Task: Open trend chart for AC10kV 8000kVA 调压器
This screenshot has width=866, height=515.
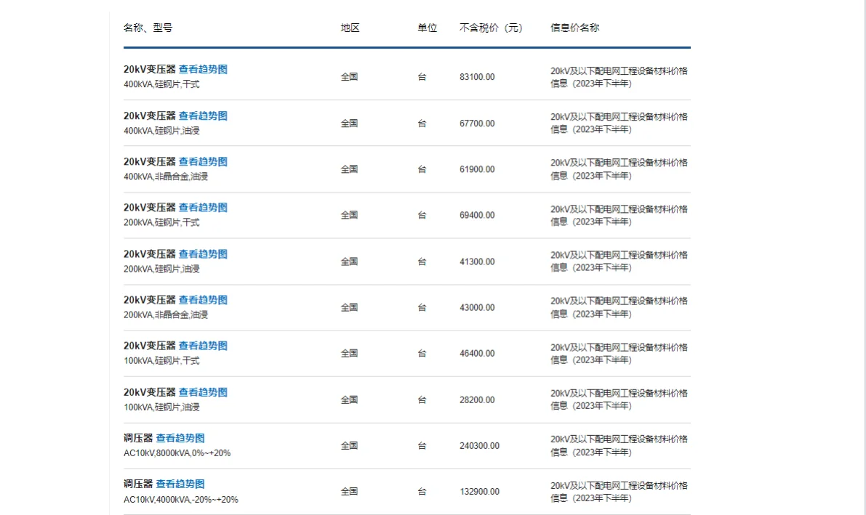Action: click(181, 437)
